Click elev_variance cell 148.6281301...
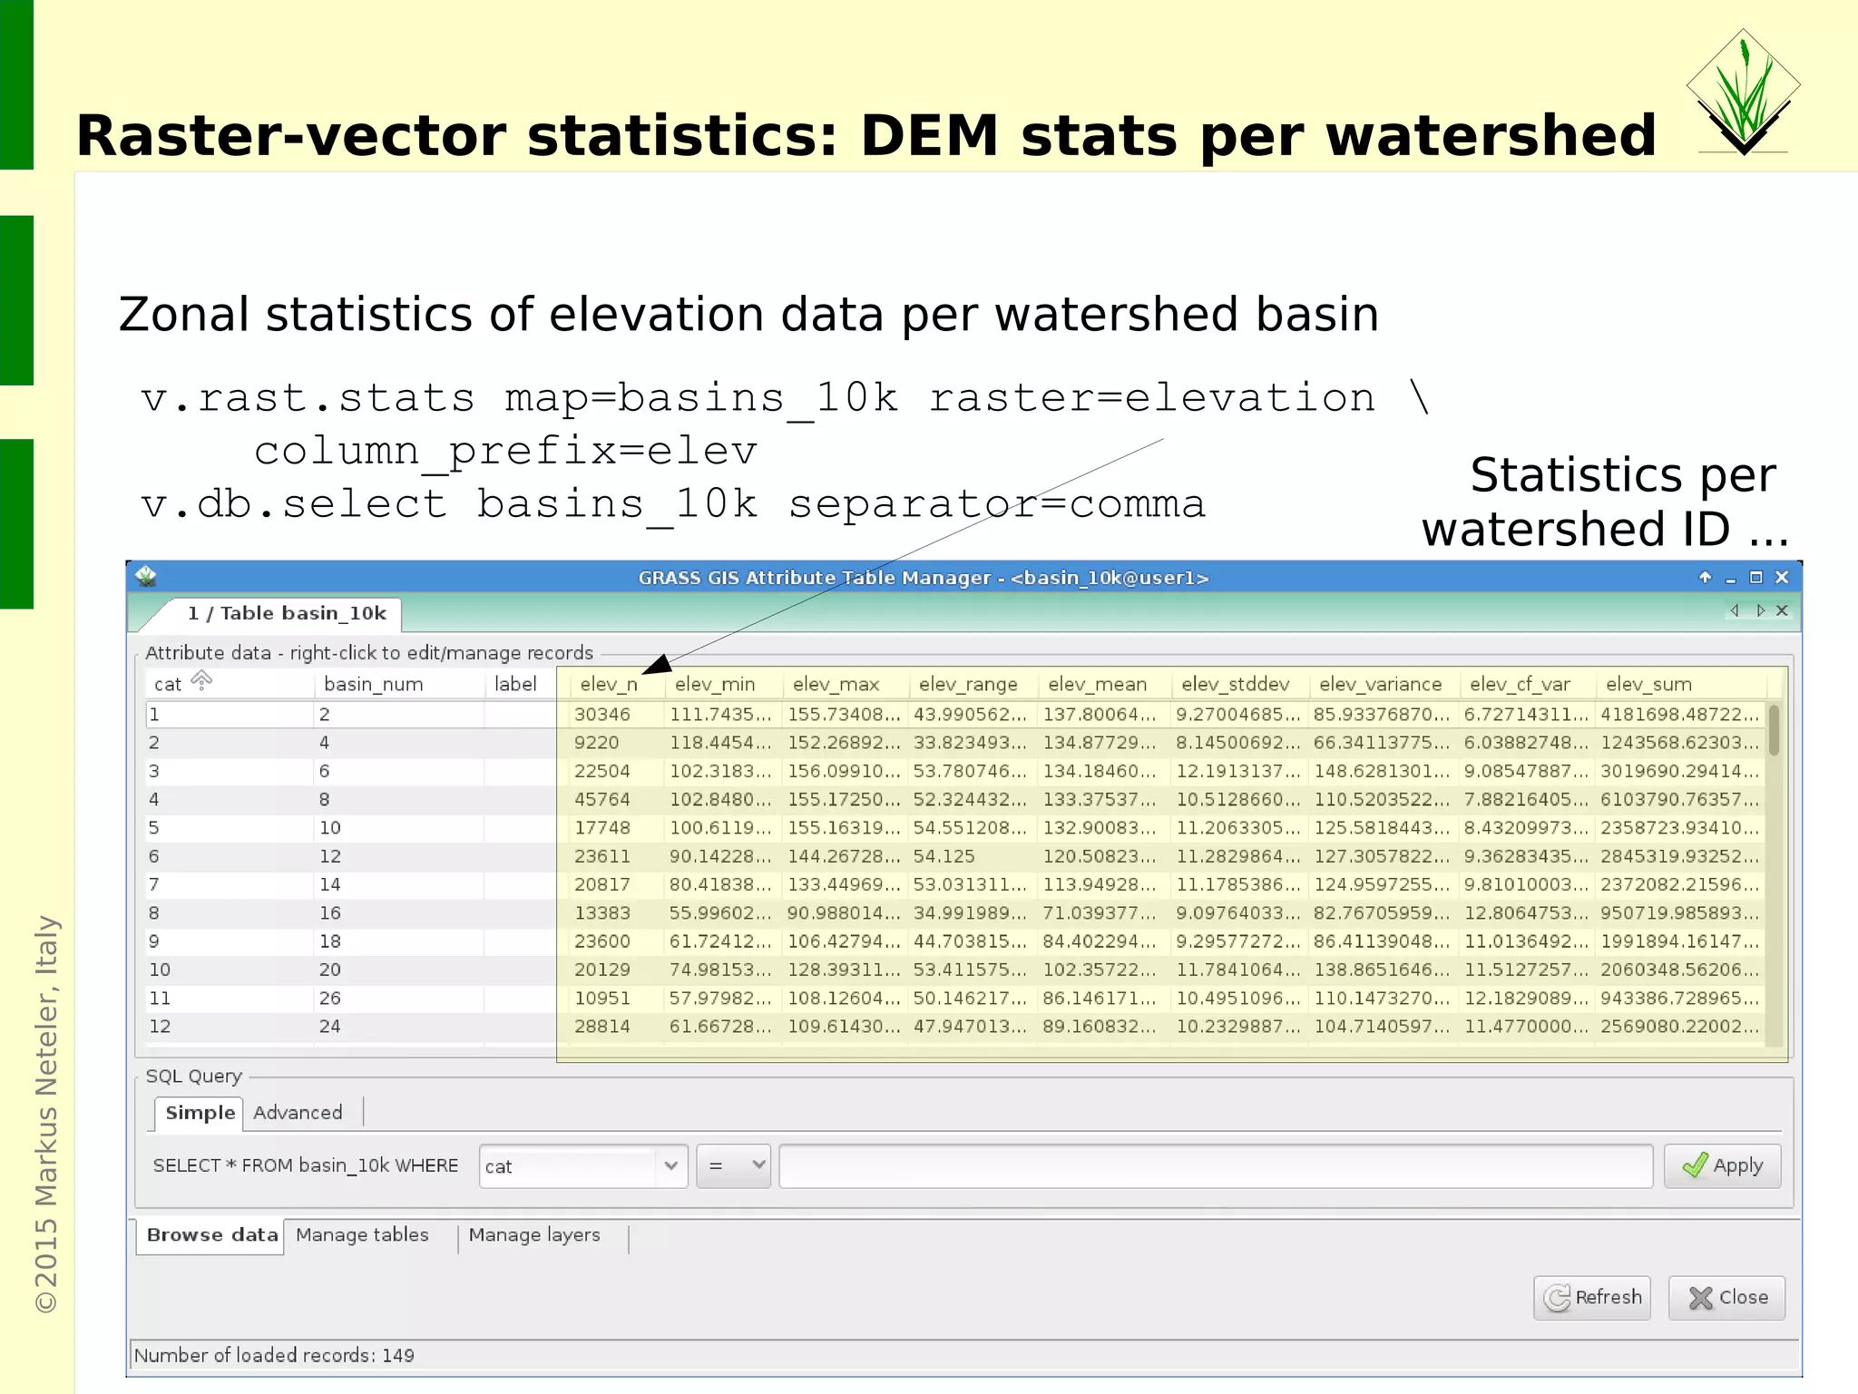This screenshot has width=1858, height=1394. click(1384, 771)
